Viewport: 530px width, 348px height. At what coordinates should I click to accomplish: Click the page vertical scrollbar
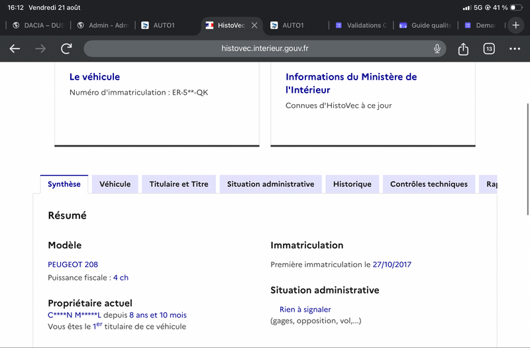527,159
